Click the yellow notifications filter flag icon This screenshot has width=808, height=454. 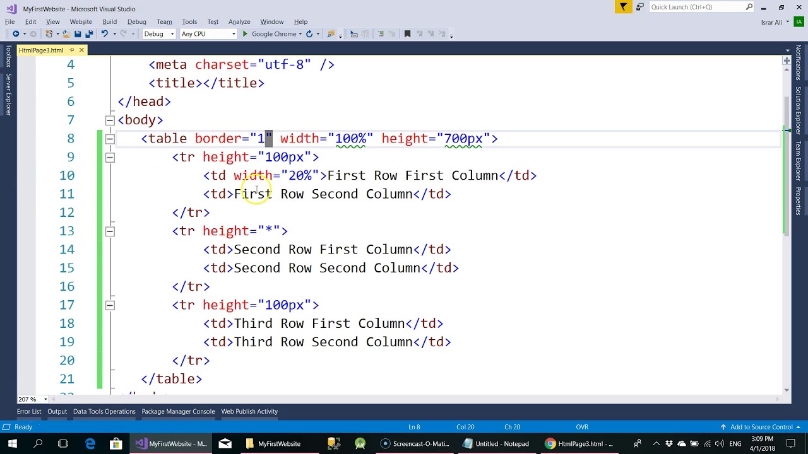point(623,7)
